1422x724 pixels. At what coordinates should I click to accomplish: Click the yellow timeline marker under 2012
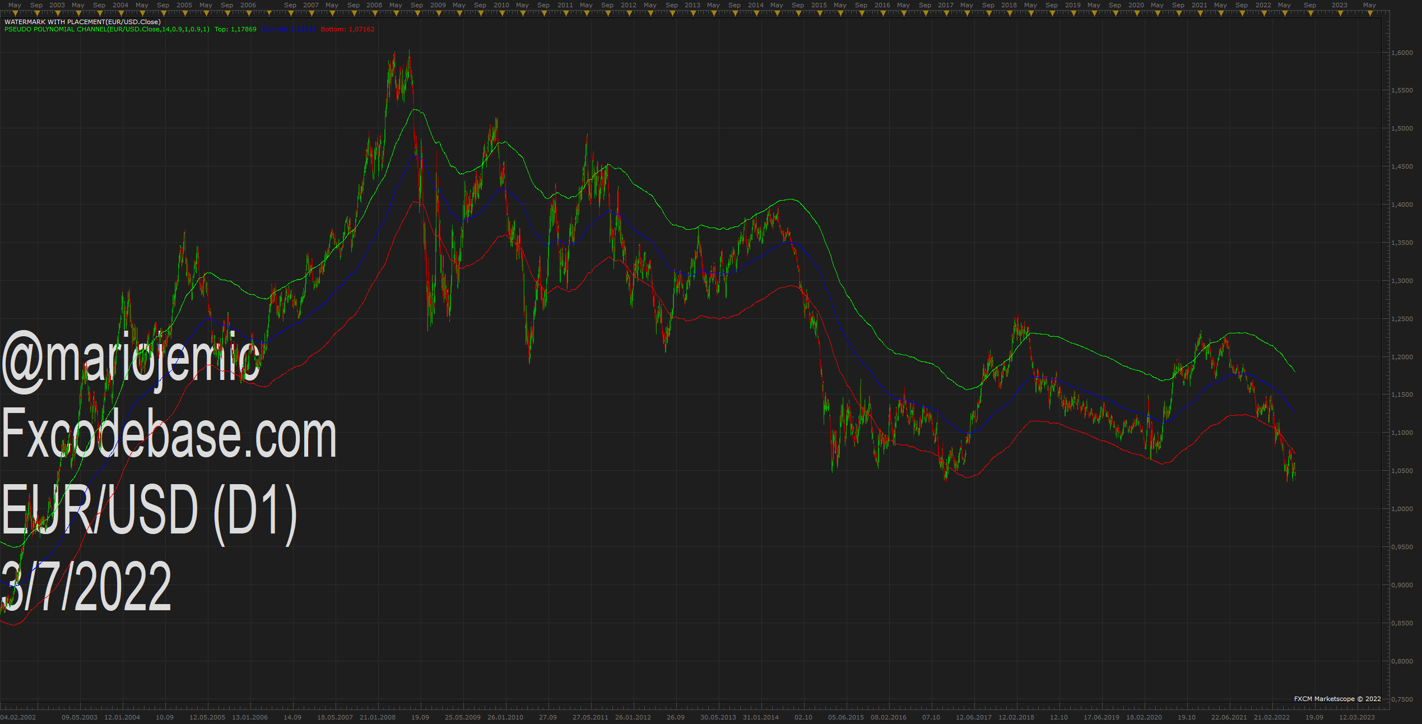coord(629,13)
